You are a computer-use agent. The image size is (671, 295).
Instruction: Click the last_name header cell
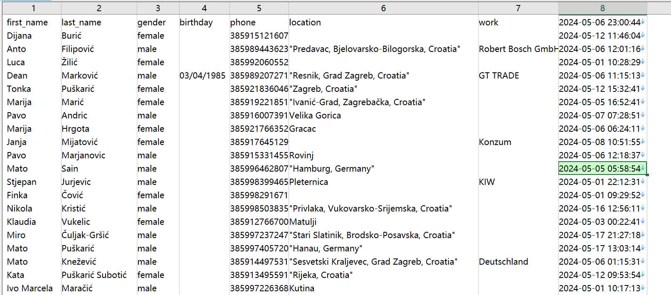pos(99,22)
